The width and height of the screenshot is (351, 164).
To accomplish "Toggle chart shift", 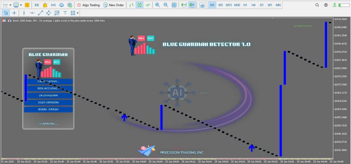I will (192, 5).
